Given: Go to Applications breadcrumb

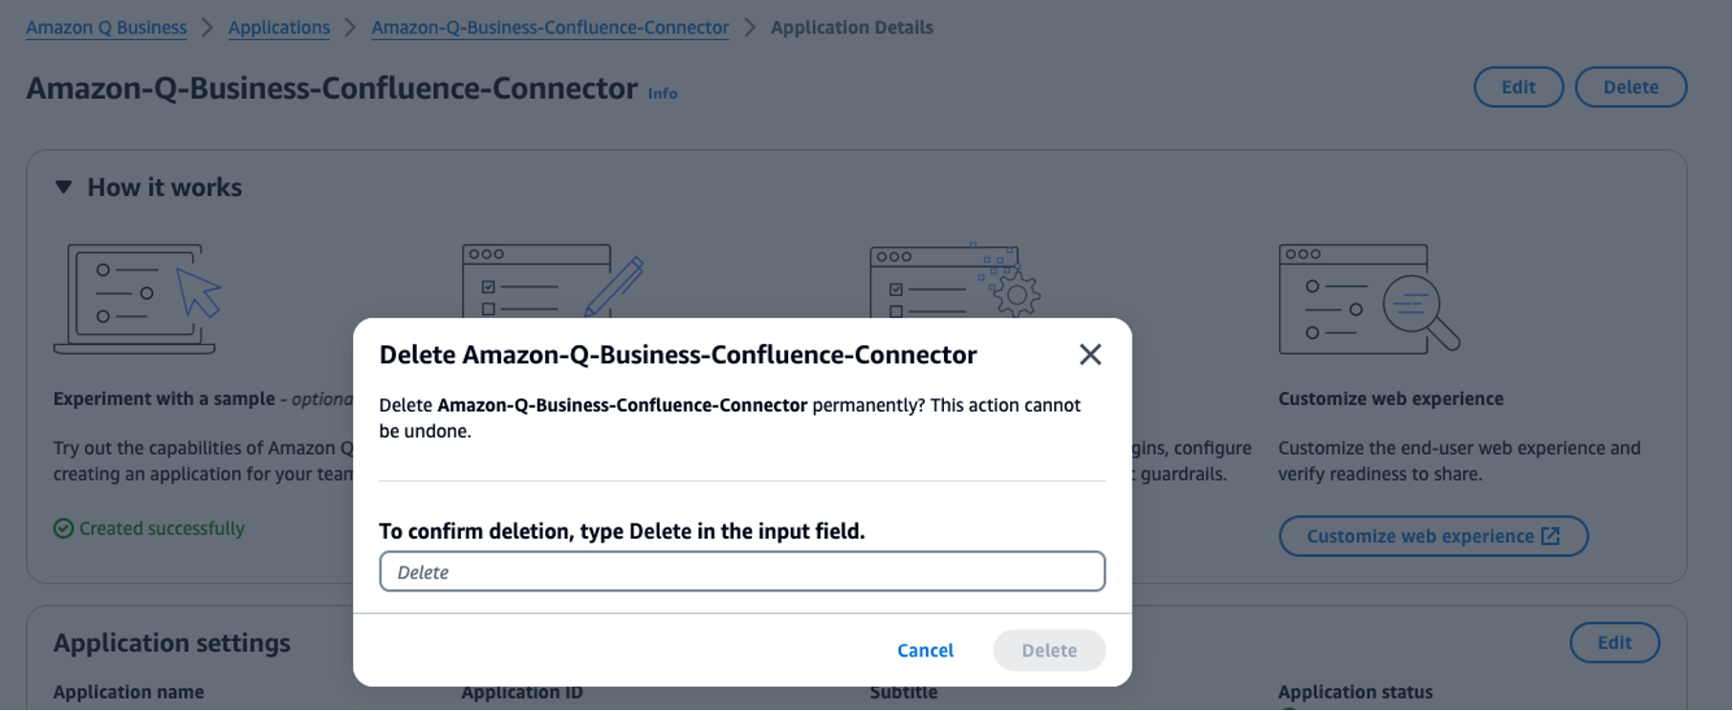Looking at the screenshot, I should (278, 28).
